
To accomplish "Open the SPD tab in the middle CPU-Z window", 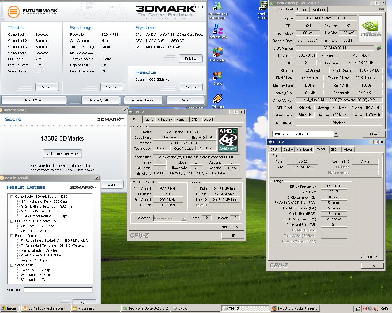I will (x=194, y=120).
